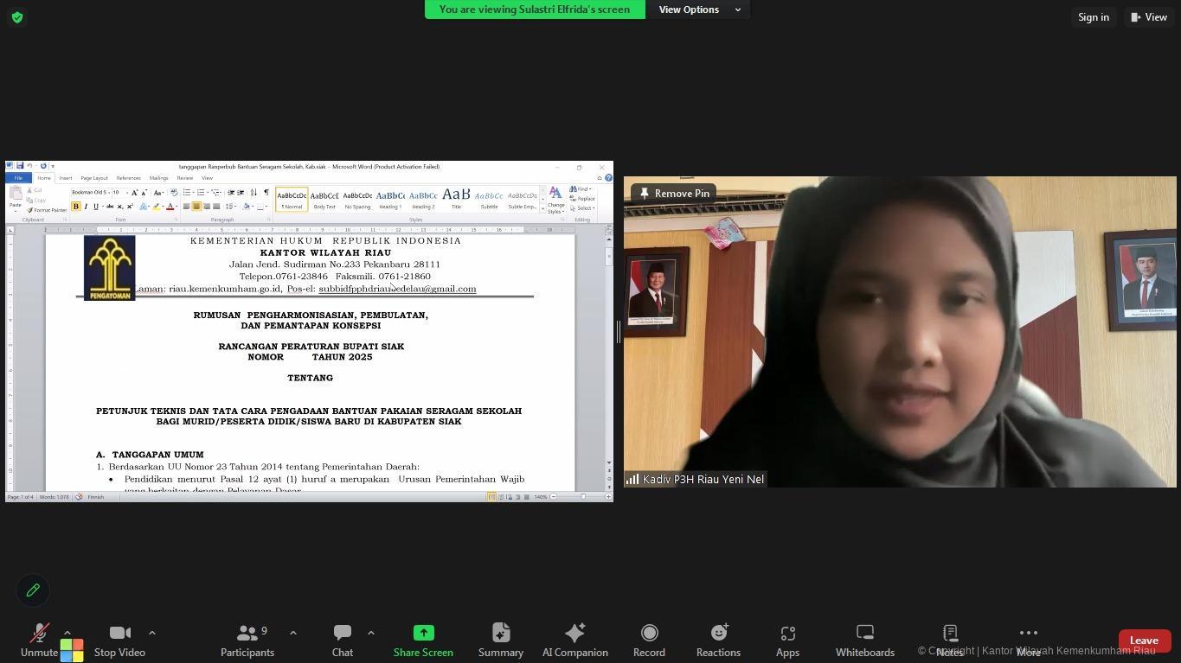The image size is (1181, 663).
Task: Open the Apps menu item
Action: point(787,641)
